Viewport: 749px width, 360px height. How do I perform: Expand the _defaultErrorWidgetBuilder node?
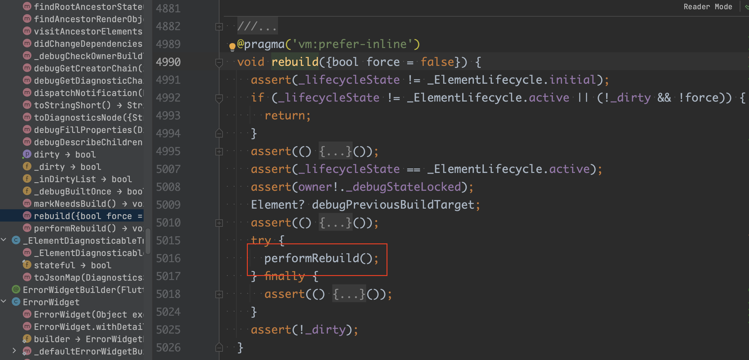(x=14, y=350)
